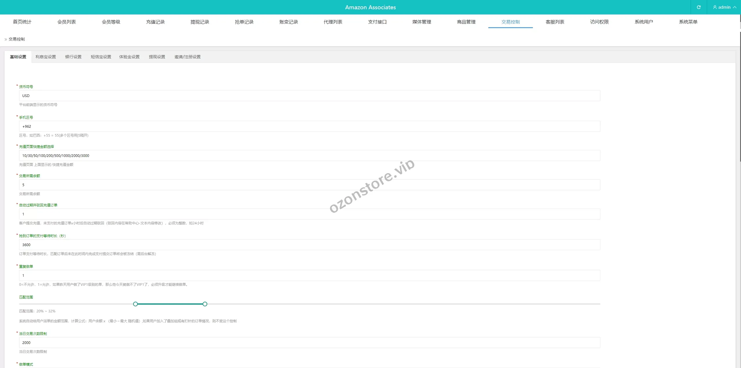Click the right handle of 匹配范围 slider
741x368 pixels.
(x=205, y=304)
